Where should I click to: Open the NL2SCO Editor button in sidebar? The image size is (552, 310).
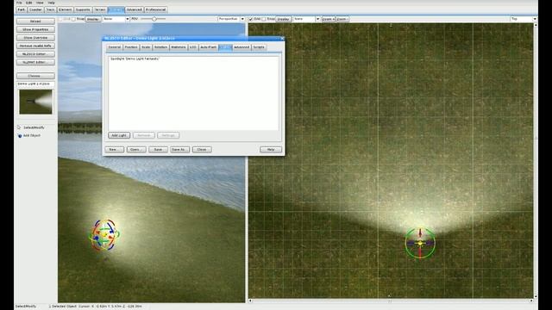[x=35, y=54]
